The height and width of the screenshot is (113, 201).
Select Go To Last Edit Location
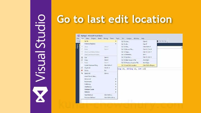tap(137, 65)
